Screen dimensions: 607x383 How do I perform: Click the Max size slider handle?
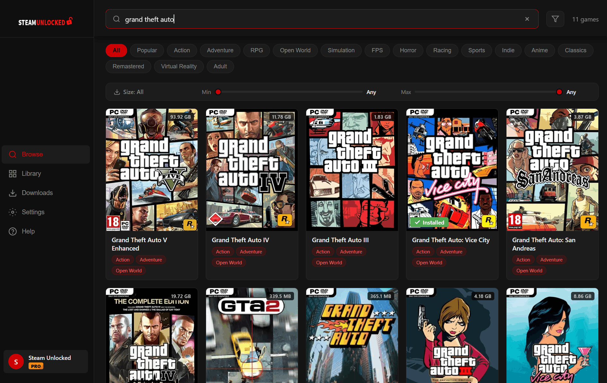point(559,92)
